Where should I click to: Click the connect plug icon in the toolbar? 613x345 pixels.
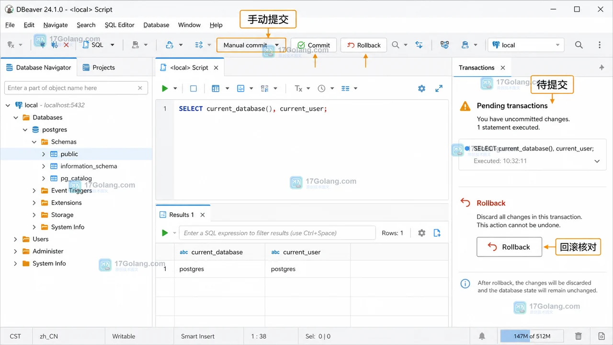[x=42, y=45]
